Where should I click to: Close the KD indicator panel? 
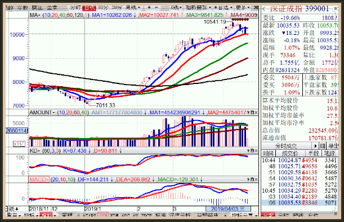coord(256,150)
